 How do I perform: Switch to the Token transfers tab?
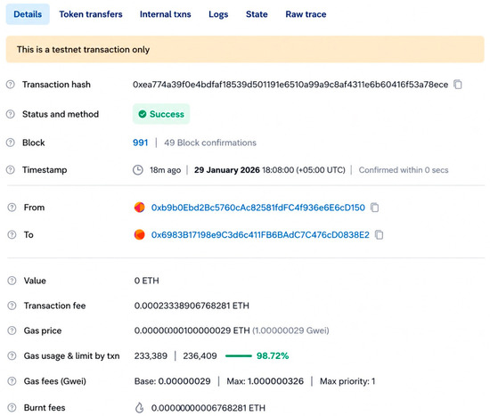pos(91,14)
